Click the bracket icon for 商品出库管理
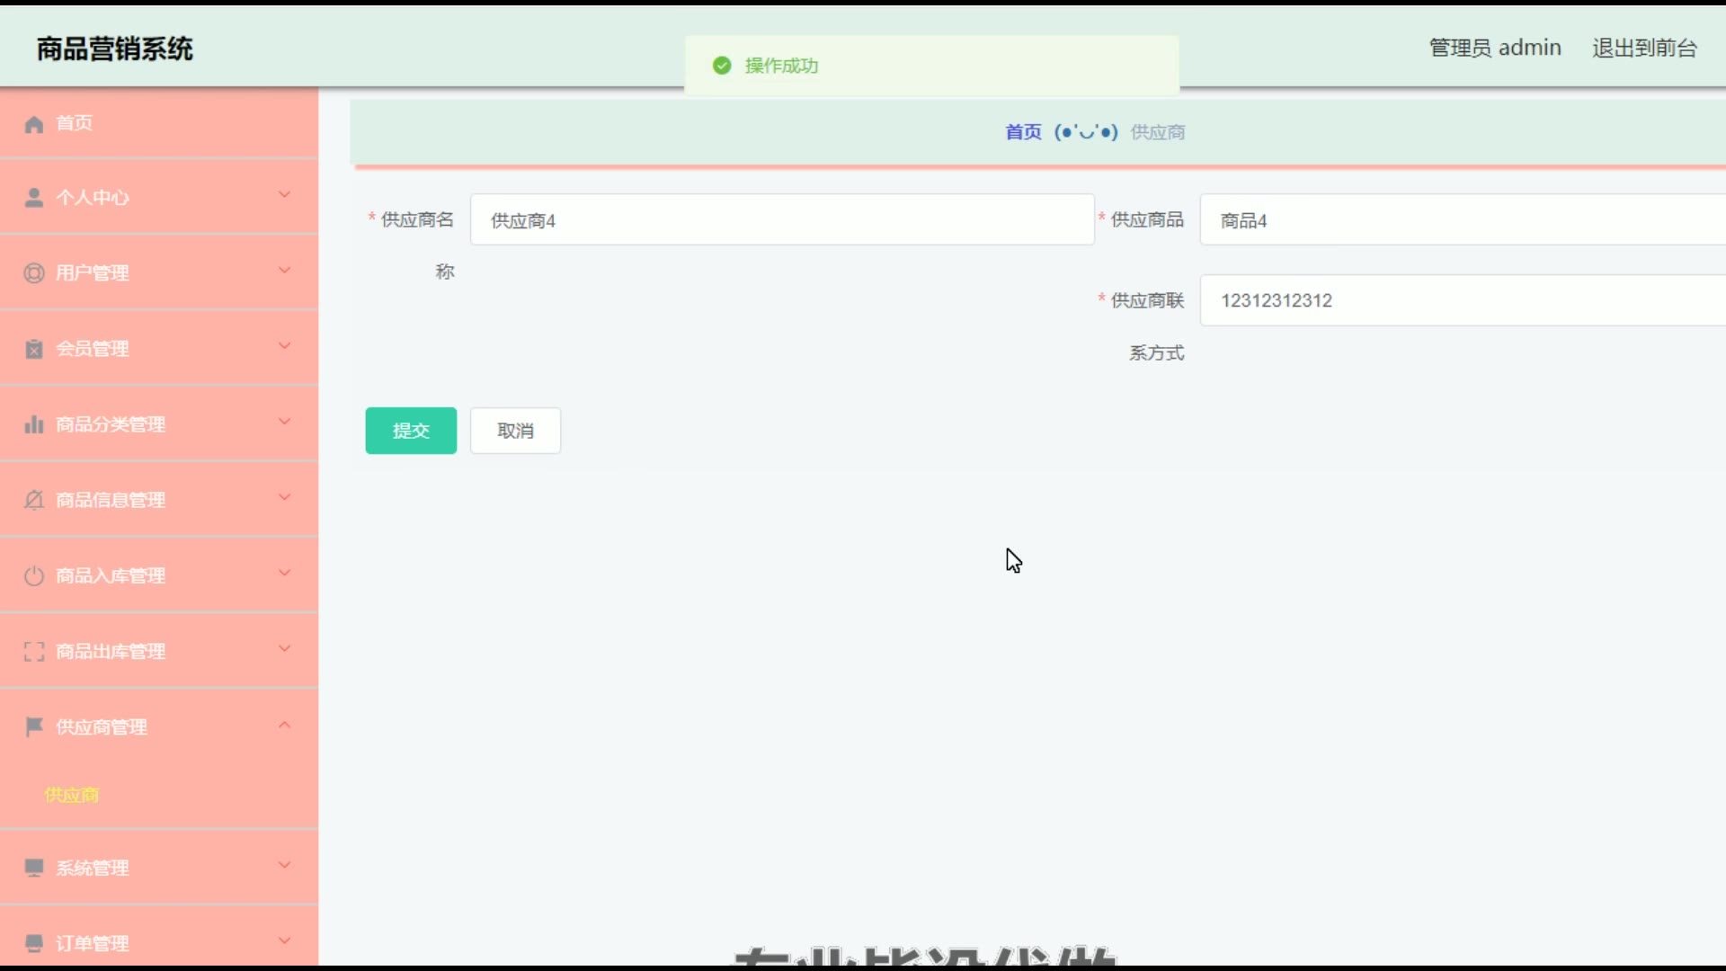Screen dimensions: 1726x971 coord(34,652)
